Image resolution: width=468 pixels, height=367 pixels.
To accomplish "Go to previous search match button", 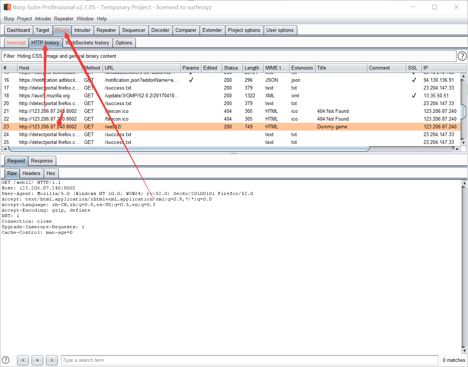I will pos(23,360).
